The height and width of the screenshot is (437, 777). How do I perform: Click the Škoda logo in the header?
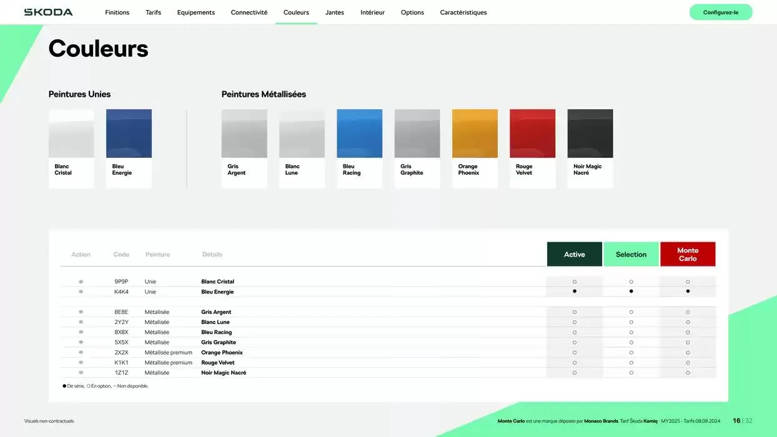(48, 12)
